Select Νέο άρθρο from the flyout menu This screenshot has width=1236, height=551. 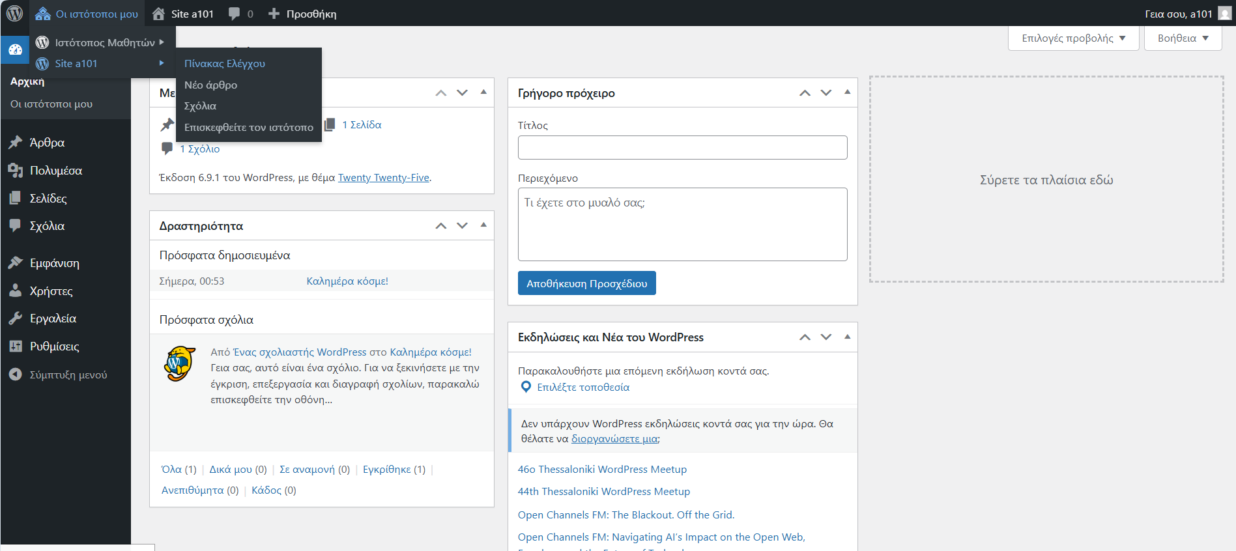coord(210,85)
